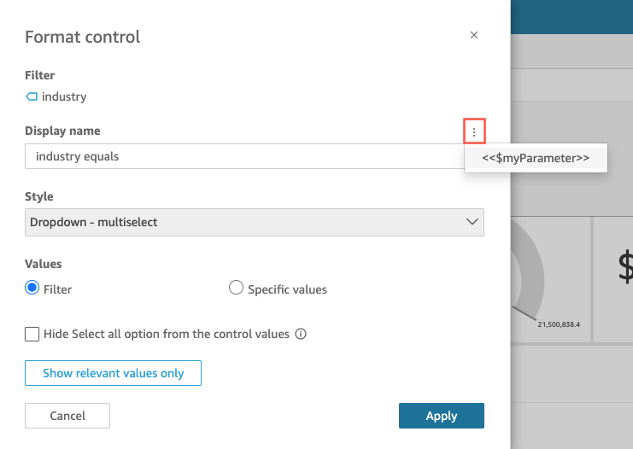Image resolution: width=633 pixels, height=449 pixels.
Task: Click the info icon beside Hide Select all
Action: (301, 334)
